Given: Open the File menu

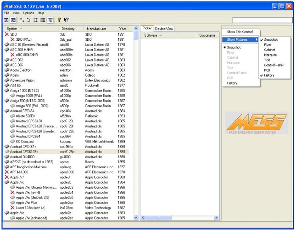Looking at the screenshot, I should point(7,13).
